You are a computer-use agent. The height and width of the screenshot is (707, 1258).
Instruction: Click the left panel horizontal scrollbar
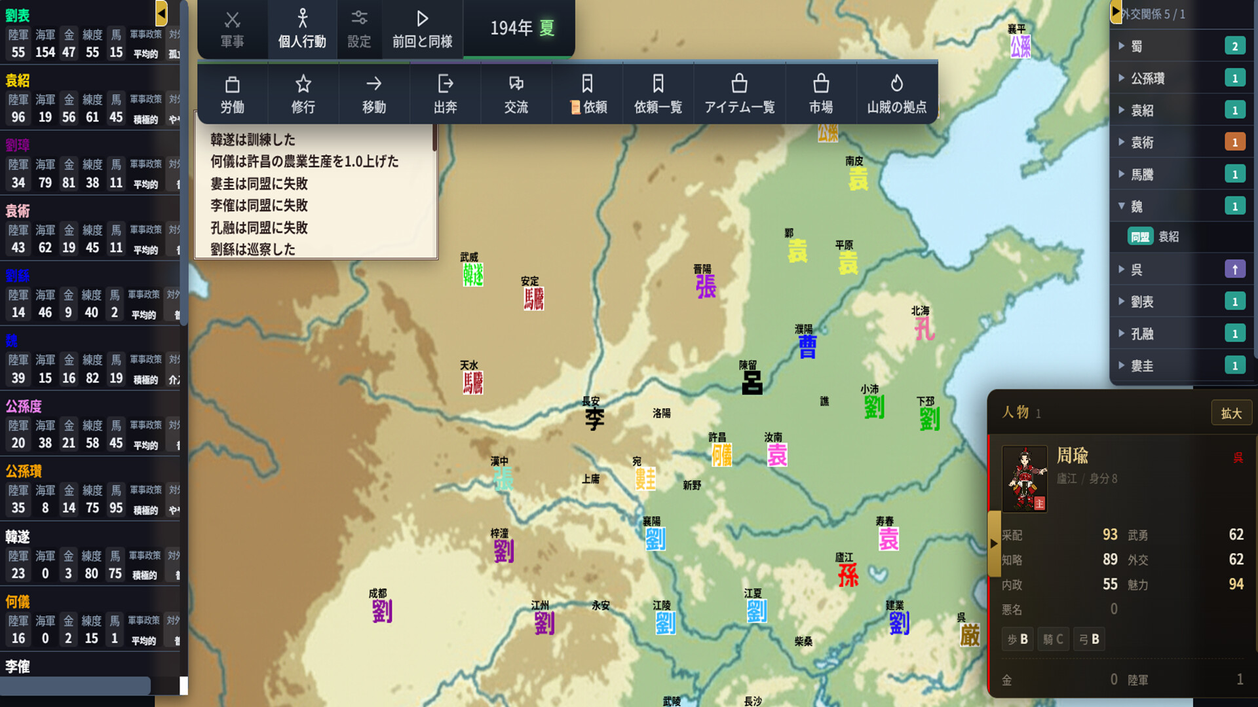point(75,685)
